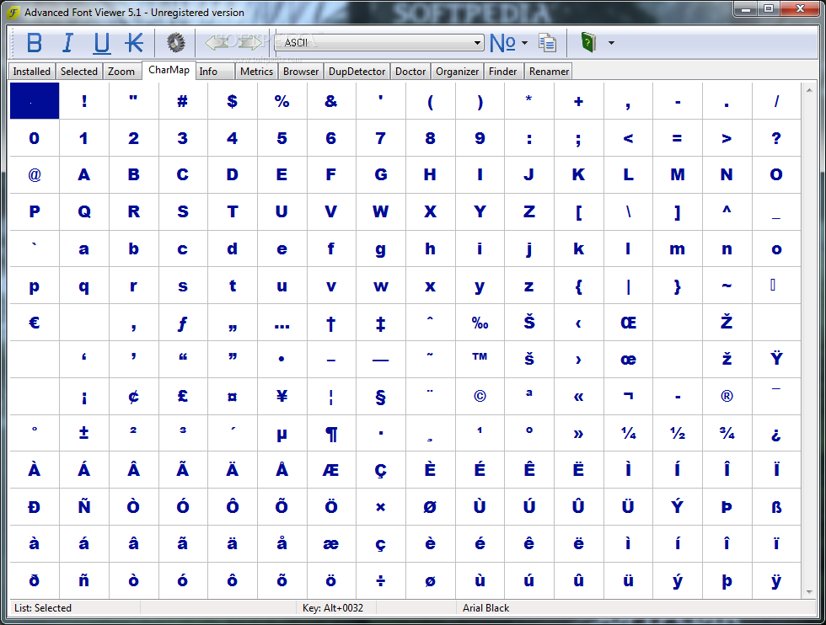Image resolution: width=826 pixels, height=625 pixels.
Task: Select the Œ uppercase ligature cell
Action: [628, 323]
